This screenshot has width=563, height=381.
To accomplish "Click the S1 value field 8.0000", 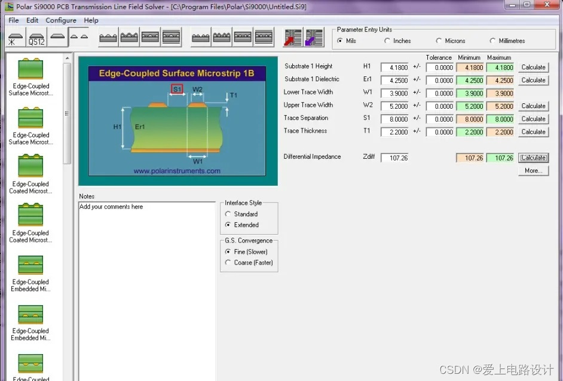I will pyautogui.click(x=394, y=119).
